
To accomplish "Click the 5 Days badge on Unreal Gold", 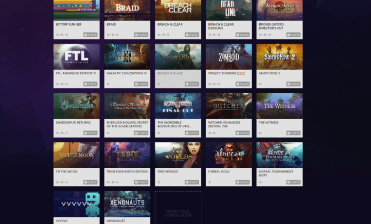I will pyautogui.click(x=243, y=182).
